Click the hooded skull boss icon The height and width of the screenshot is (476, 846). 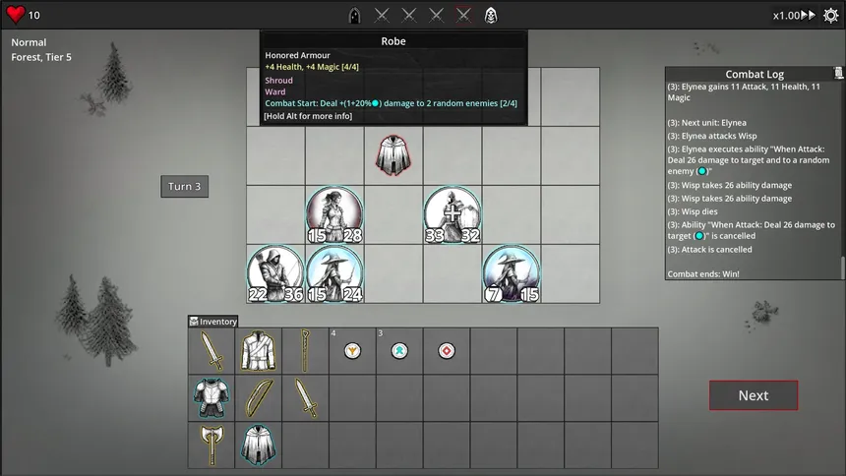(491, 15)
